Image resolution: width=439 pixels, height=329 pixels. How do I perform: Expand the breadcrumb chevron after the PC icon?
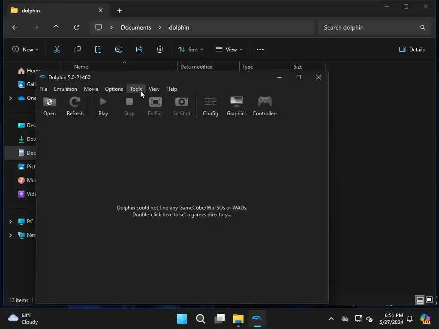pos(111,27)
